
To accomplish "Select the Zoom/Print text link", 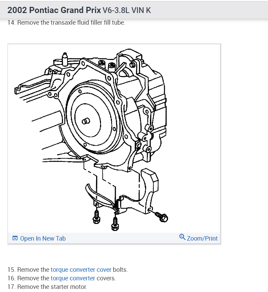I will pos(202,239).
